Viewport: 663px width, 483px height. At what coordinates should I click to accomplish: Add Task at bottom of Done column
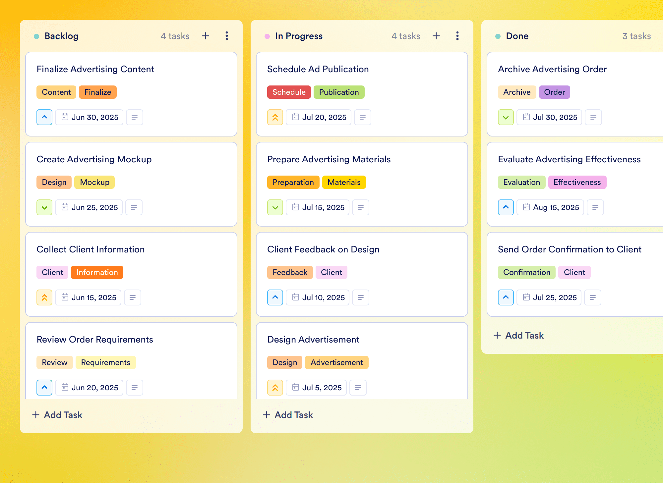[518, 335]
